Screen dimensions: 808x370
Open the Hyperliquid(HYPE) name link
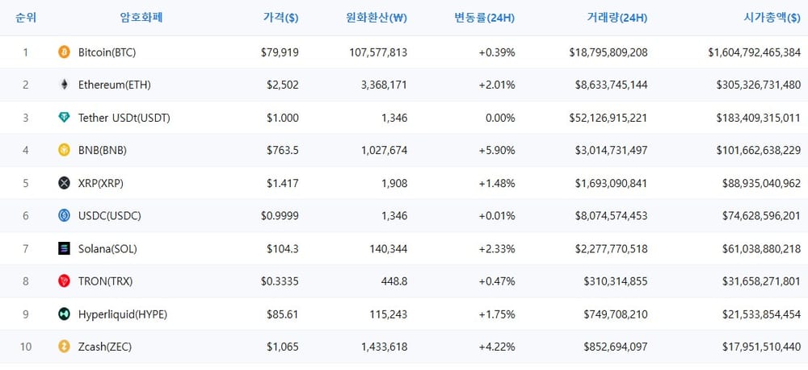tap(123, 314)
